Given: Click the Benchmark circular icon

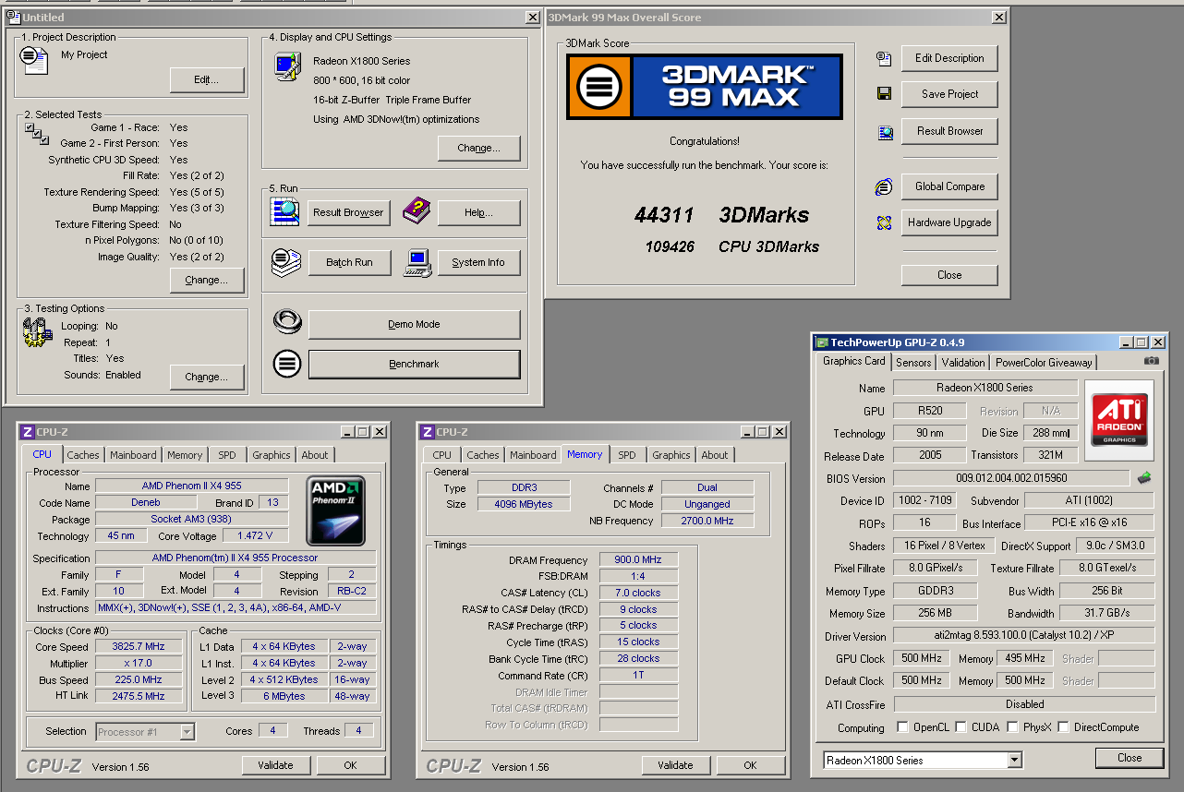Looking at the screenshot, I should 287,364.
